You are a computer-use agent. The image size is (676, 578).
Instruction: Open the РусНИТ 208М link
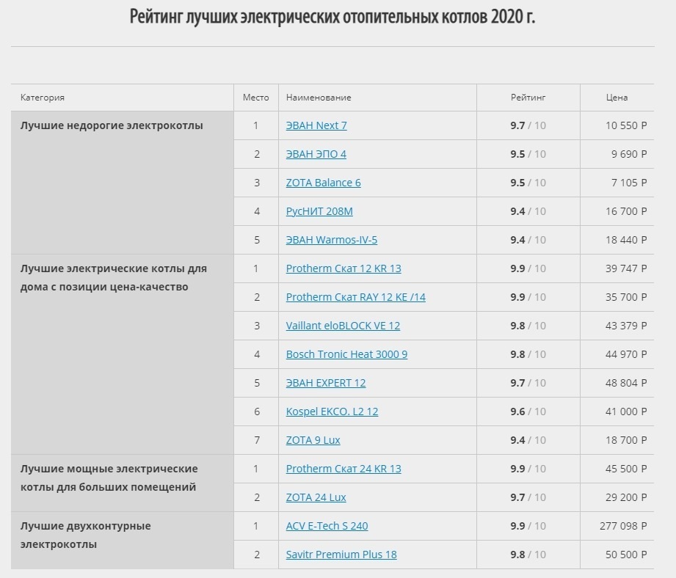(x=319, y=211)
